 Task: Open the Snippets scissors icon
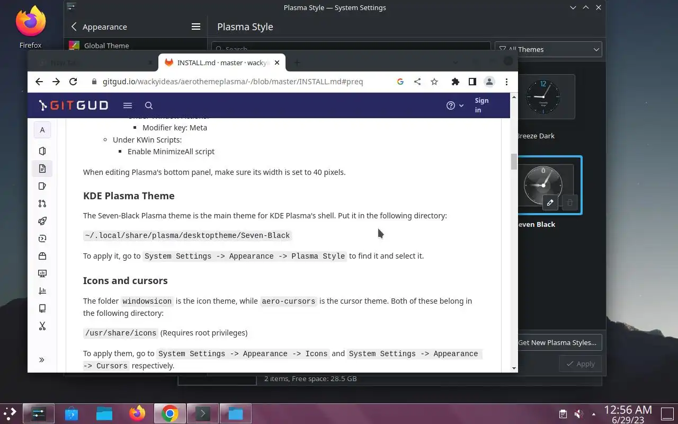[42, 326]
